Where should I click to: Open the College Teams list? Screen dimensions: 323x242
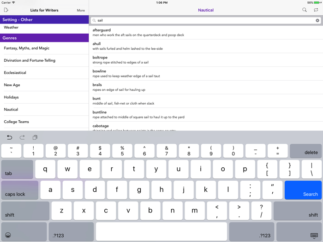[x=44, y=122]
